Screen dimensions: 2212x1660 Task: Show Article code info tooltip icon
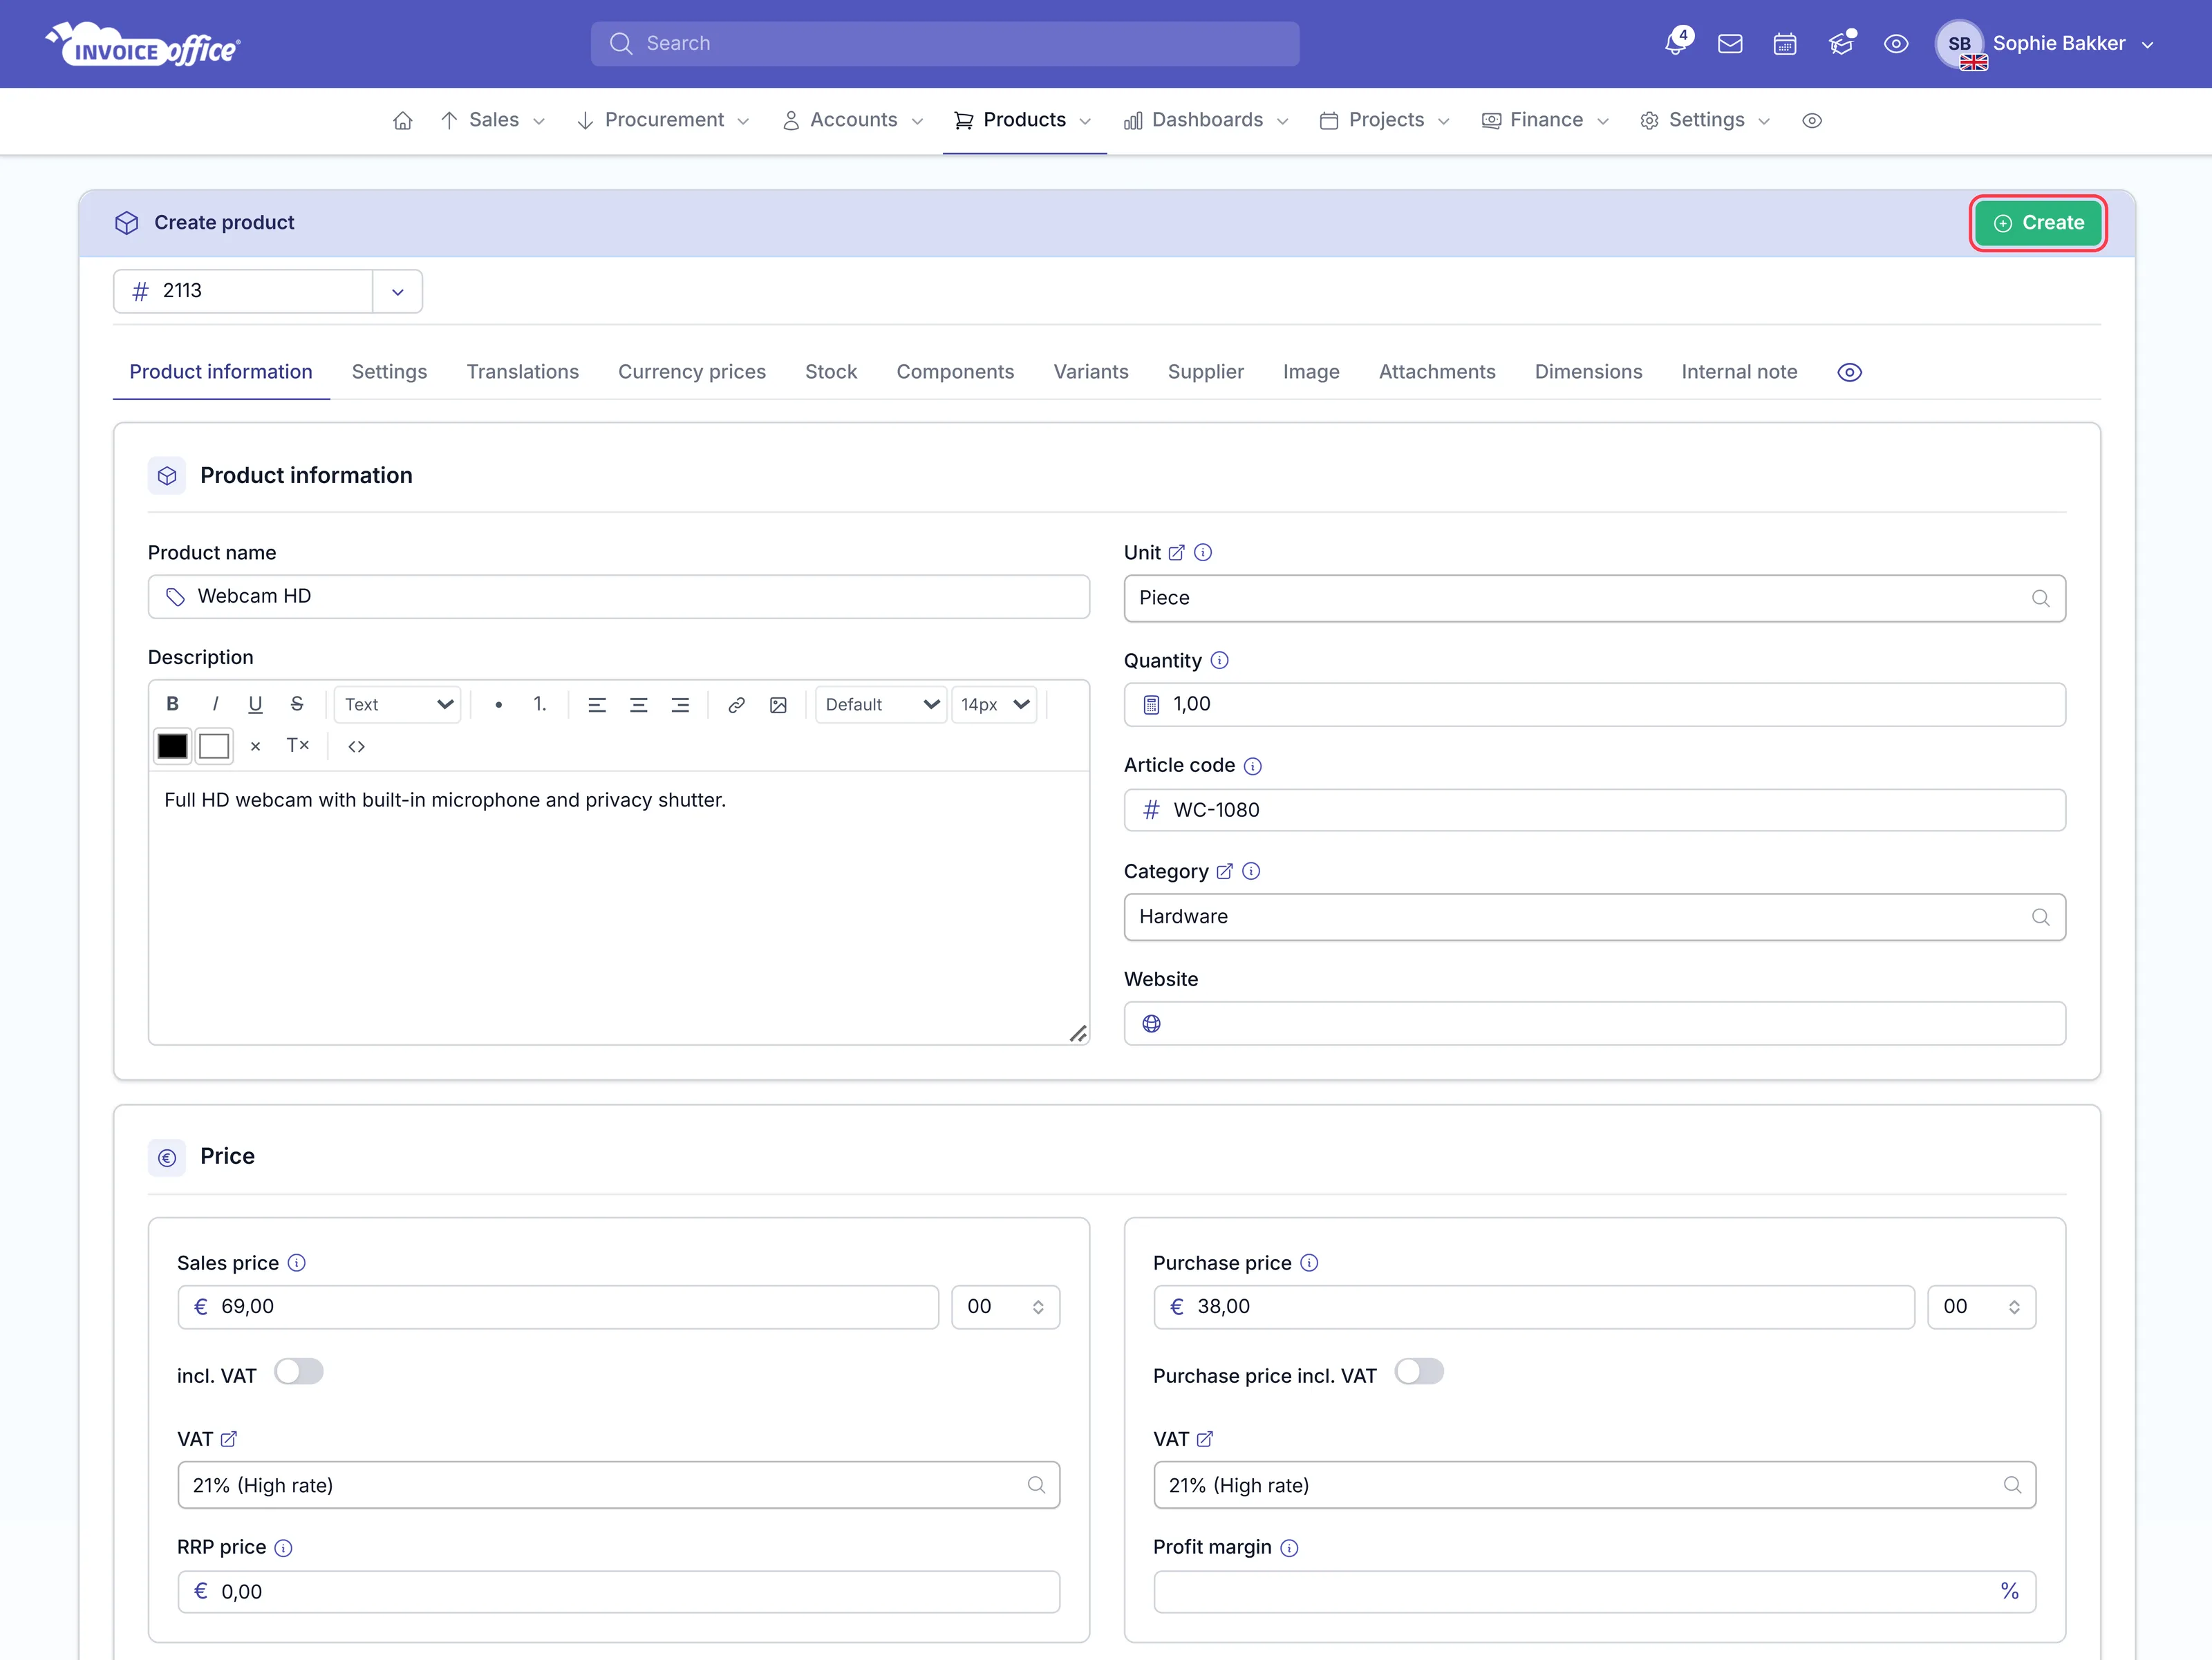(x=1253, y=766)
